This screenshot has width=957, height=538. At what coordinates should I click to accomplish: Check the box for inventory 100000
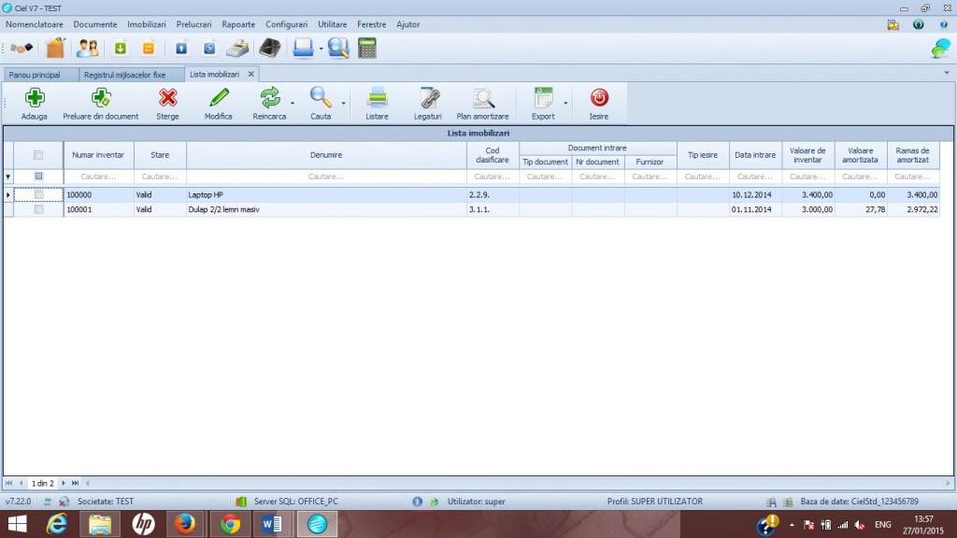point(38,194)
